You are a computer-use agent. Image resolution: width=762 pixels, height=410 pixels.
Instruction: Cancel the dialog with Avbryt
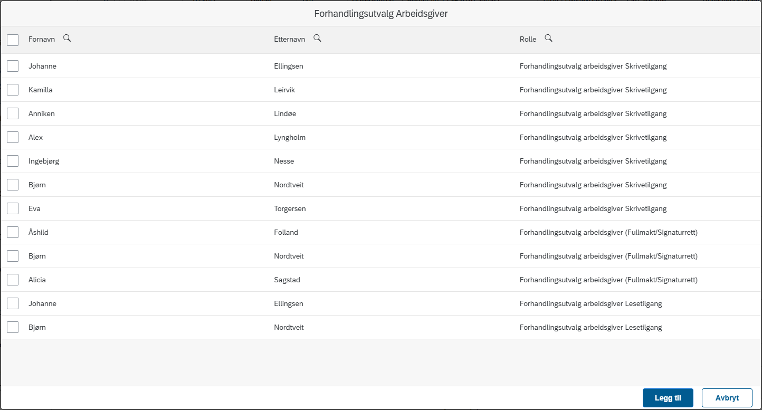tap(727, 398)
